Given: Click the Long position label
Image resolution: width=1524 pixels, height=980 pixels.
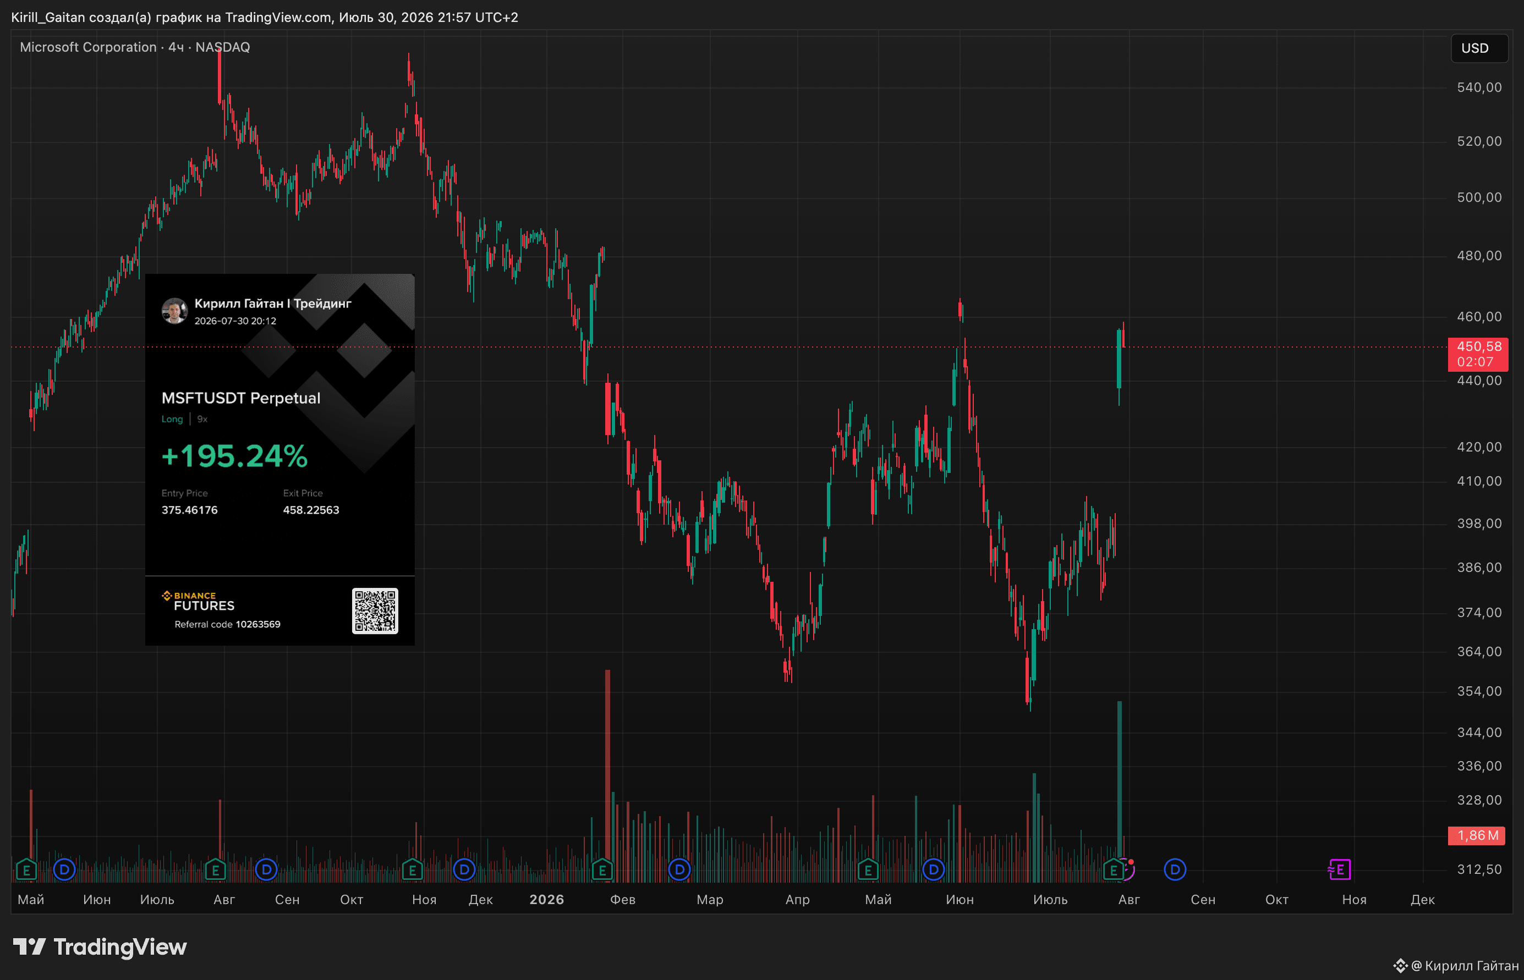Looking at the screenshot, I should [172, 419].
